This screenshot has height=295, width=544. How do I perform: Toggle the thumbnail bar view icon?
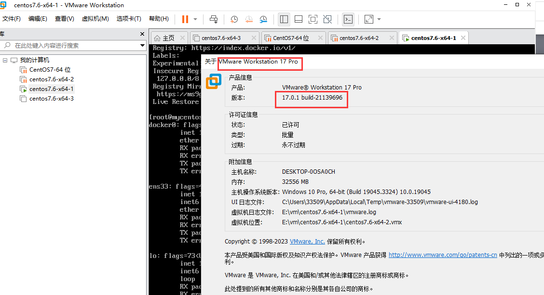point(299,19)
